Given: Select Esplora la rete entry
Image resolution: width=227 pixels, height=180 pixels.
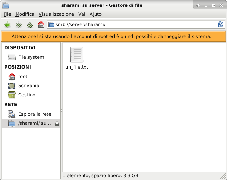Looking at the screenshot, I should [35, 114].
